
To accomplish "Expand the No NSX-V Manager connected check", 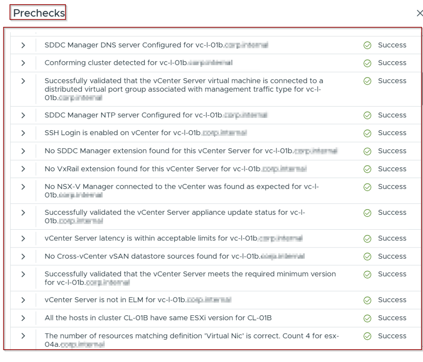I will tap(23, 187).
